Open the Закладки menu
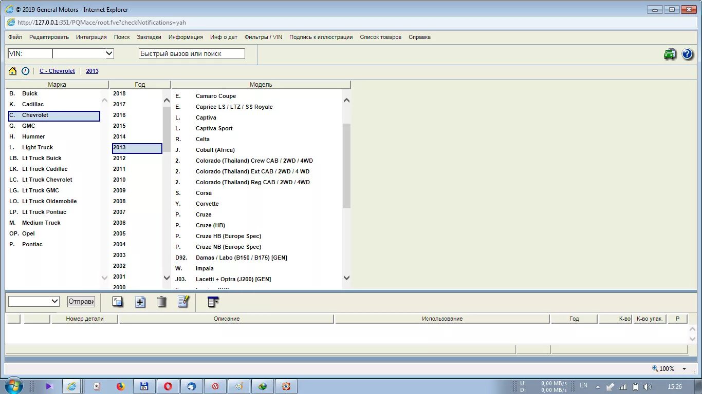Viewport: 702px width, 394px height. pyautogui.click(x=149, y=37)
